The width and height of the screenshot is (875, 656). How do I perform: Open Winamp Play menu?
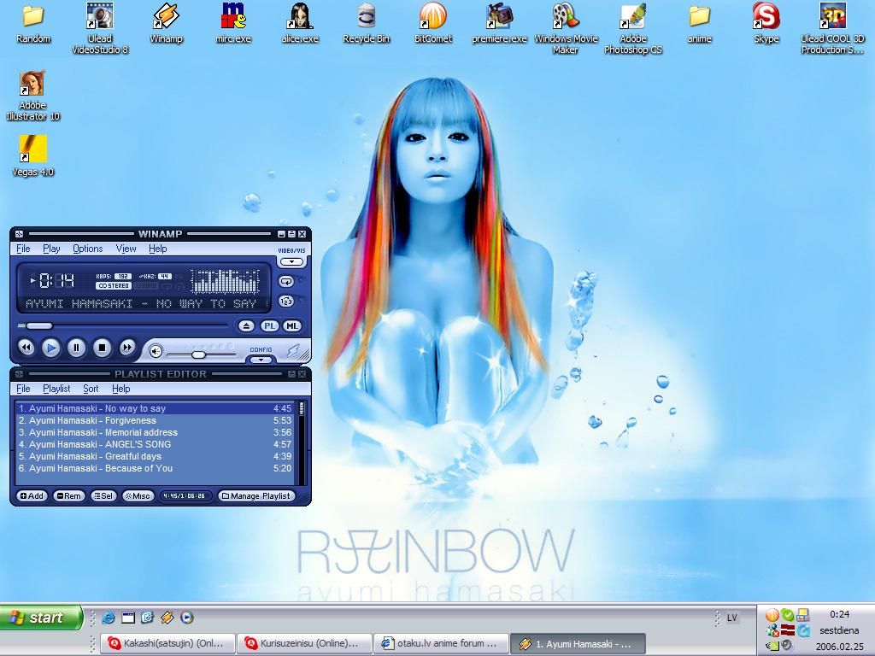point(51,249)
